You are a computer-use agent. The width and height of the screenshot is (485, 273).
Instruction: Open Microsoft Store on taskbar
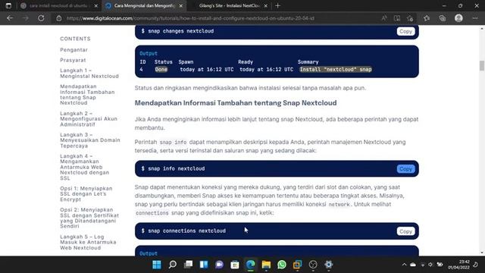[235, 265]
